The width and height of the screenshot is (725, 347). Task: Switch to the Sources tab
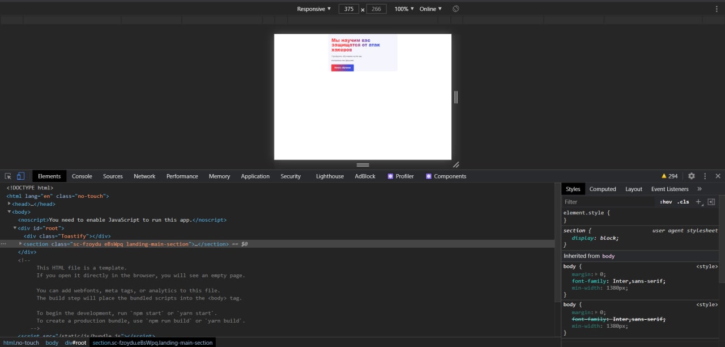point(113,176)
